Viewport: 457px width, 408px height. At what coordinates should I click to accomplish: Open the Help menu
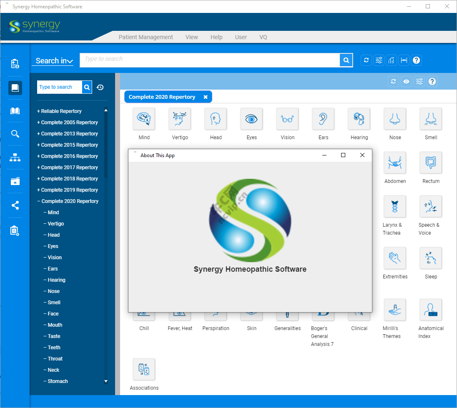click(216, 37)
